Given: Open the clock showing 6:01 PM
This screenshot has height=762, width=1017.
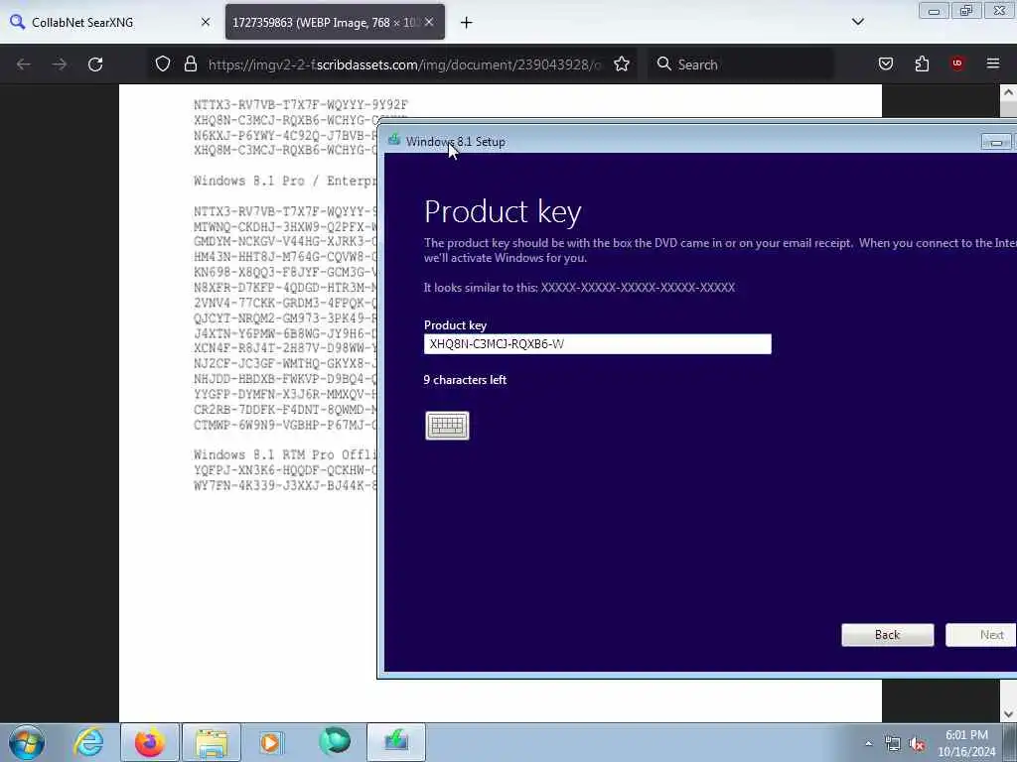Looking at the screenshot, I should coord(966,743).
